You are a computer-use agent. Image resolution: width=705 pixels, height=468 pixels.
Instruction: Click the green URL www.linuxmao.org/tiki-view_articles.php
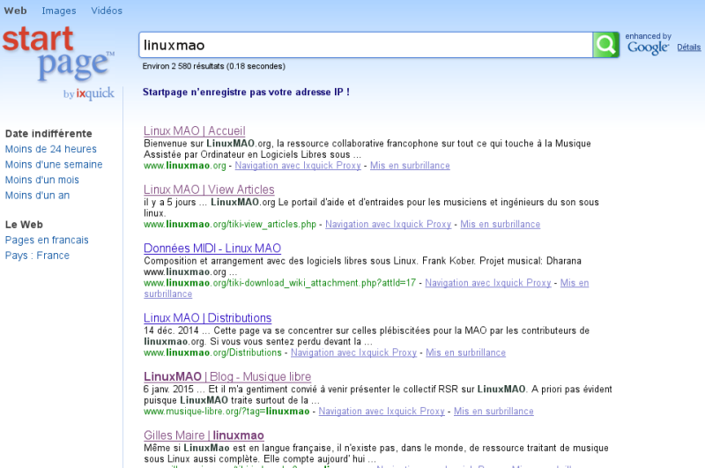click(x=230, y=224)
